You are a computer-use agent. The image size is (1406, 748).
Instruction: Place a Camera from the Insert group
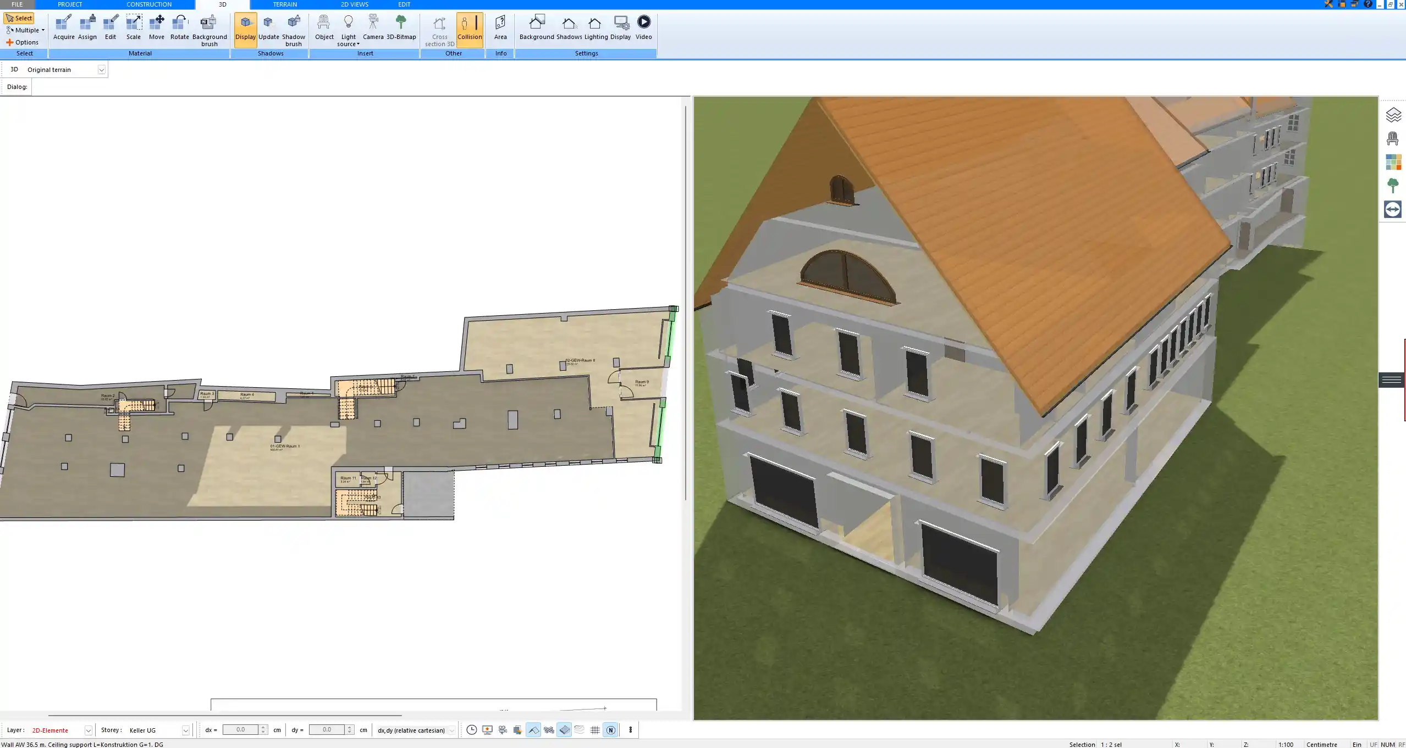click(373, 28)
